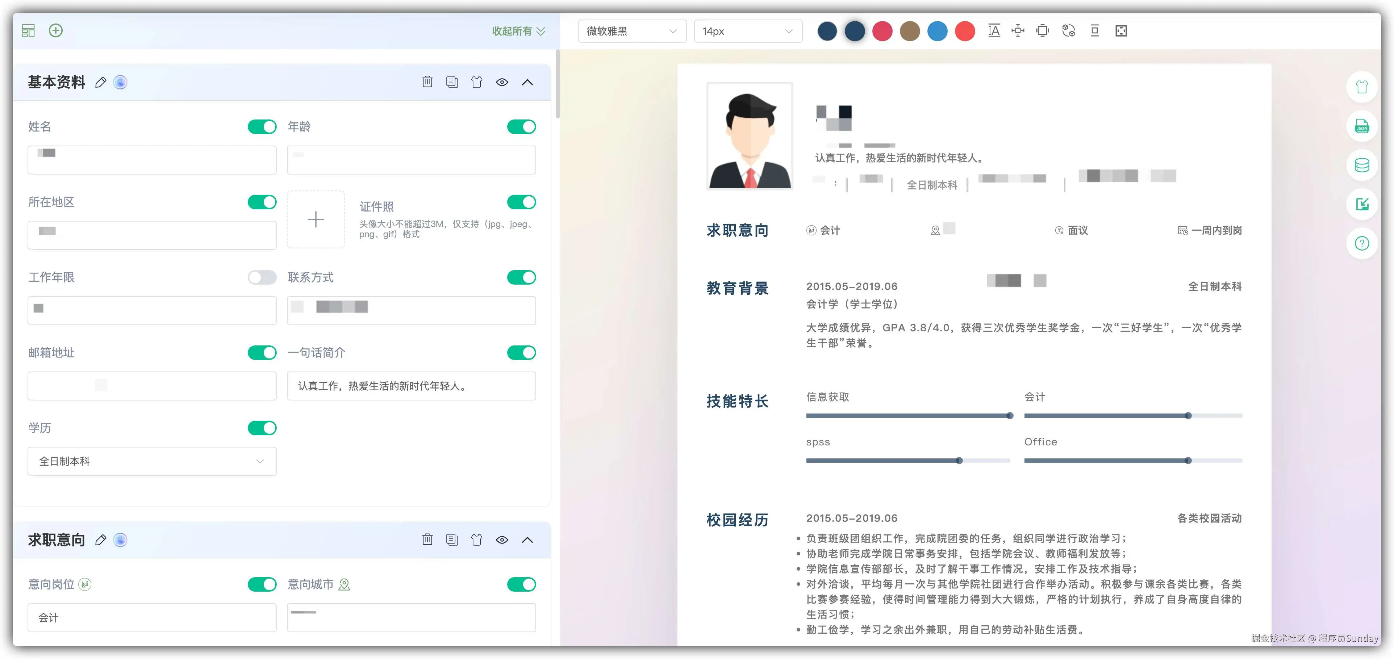
Task: Click the pencil edit icon beside 求职意向 title
Action: (101, 540)
